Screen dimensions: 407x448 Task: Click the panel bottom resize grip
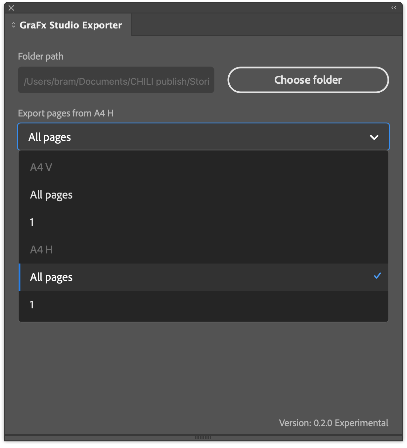(x=203, y=437)
